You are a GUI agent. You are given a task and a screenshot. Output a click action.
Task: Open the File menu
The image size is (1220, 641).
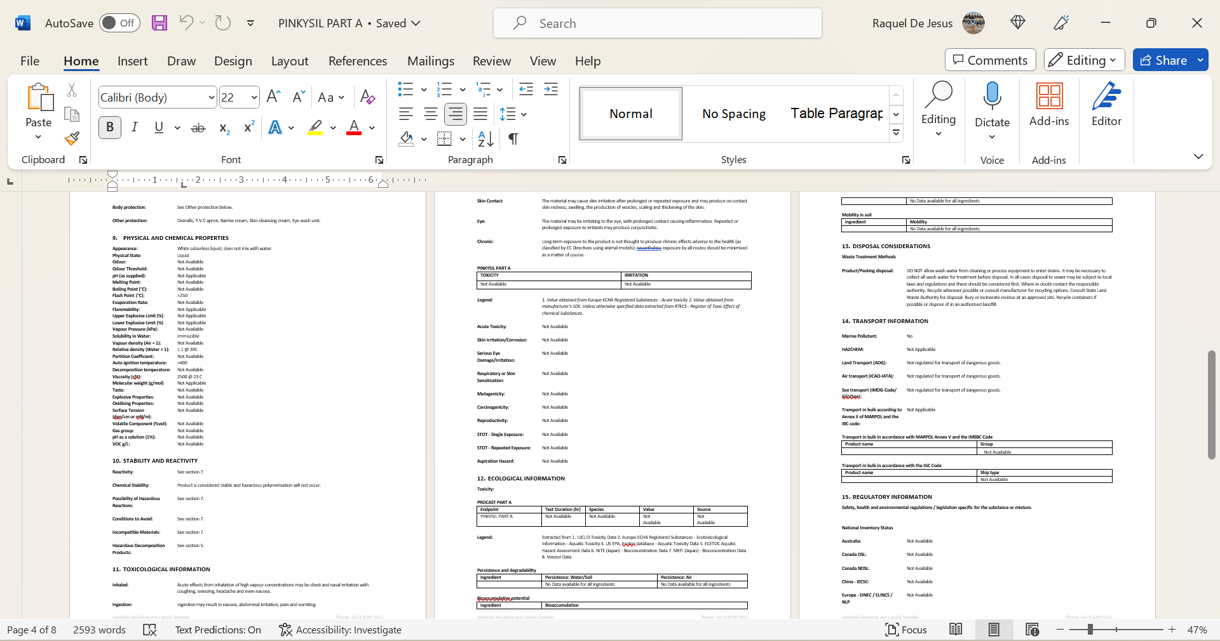30,61
